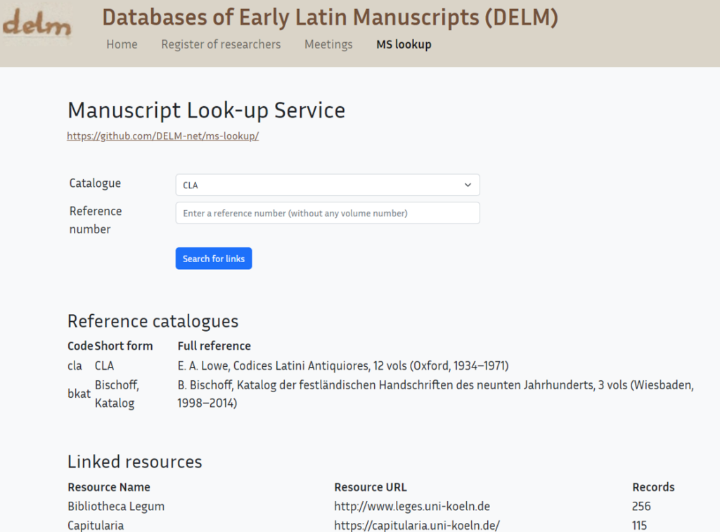The image size is (720, 532).
Task: Switch to the Home tab
Action: tap(122, 44)
